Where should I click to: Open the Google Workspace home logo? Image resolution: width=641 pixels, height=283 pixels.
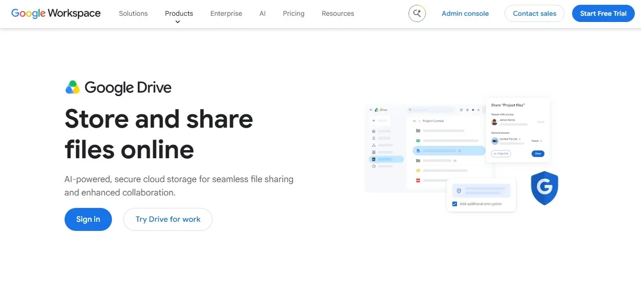(56, 13)
